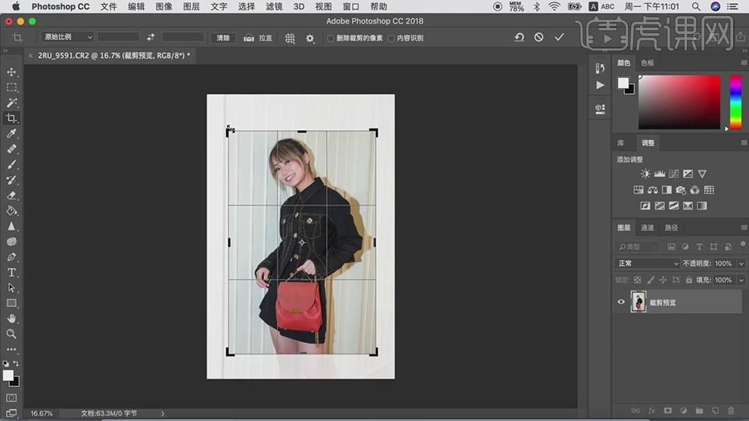Image resolution: width=749 pixels, height=421 pixels.
Task: Click the rainbow hue slider strip
Action: pyautogui.click(x=735, y=102)
